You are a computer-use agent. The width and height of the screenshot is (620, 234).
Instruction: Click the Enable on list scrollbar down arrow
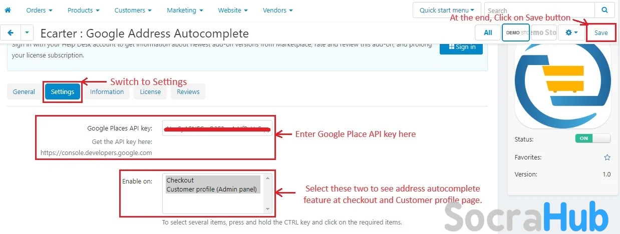268,208
